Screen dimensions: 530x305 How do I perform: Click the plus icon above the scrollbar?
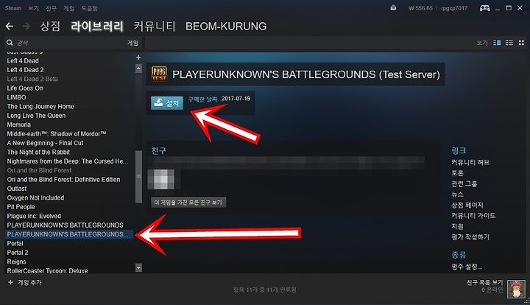pos(138,57)
